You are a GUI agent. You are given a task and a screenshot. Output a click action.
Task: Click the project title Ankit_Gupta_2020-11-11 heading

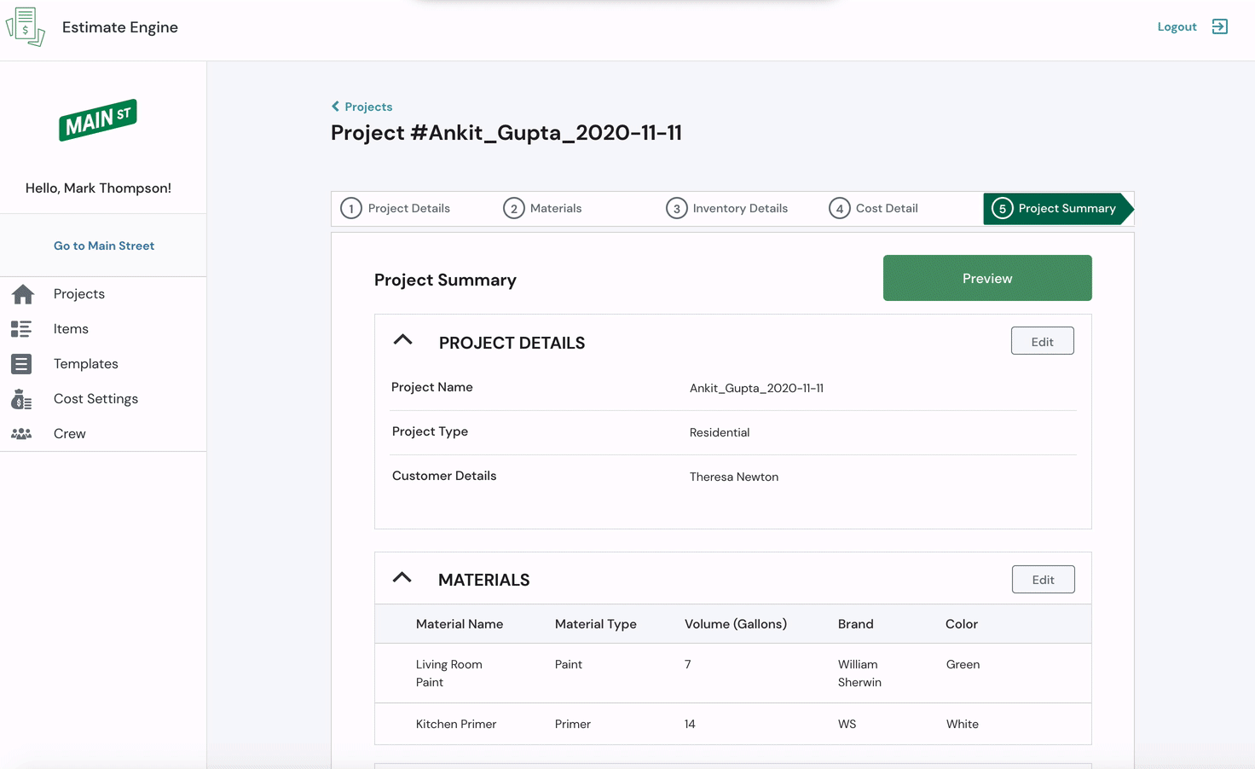pos(506,133)
